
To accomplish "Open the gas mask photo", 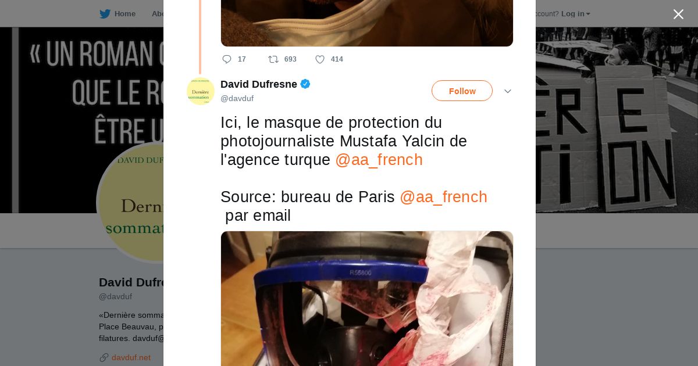I will tap(367, 299).
